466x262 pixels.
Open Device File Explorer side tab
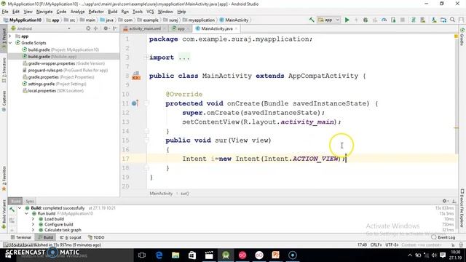pos(462,208)
